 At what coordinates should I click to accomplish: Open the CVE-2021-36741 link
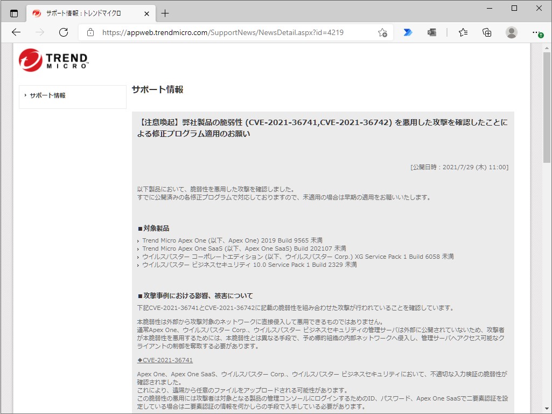[x=164, y=360]
